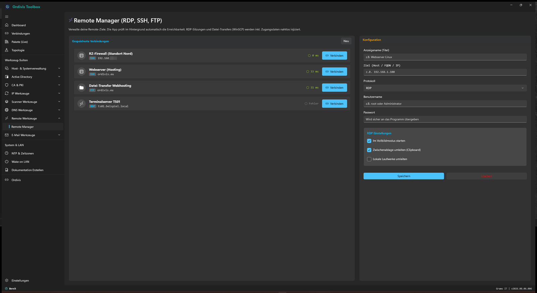Click Verbinden for Datei-Transfer Webhosting
Image resolution: width=537 pixels, height=293 pixels.
(x=334, y=88)
